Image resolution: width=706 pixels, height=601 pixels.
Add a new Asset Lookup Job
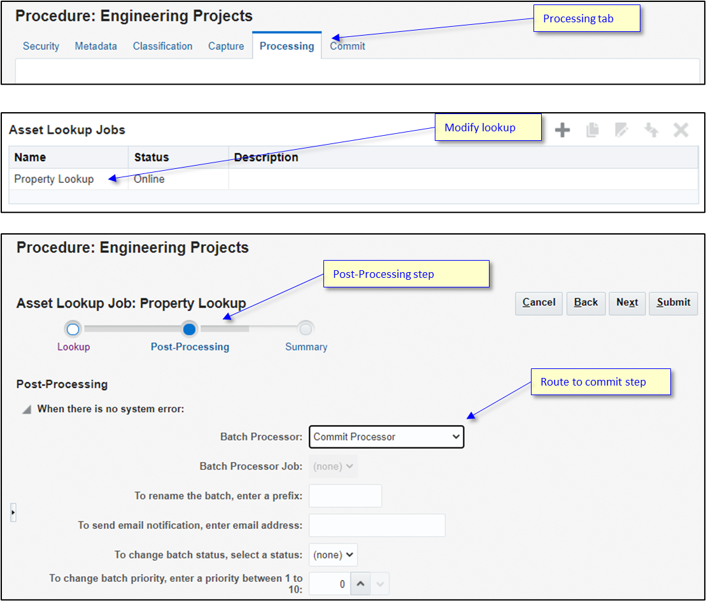click(563, 129)
